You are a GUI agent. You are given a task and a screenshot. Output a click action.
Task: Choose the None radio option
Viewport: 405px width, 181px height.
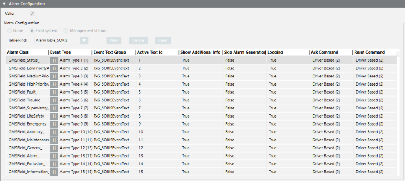[9, 31]
